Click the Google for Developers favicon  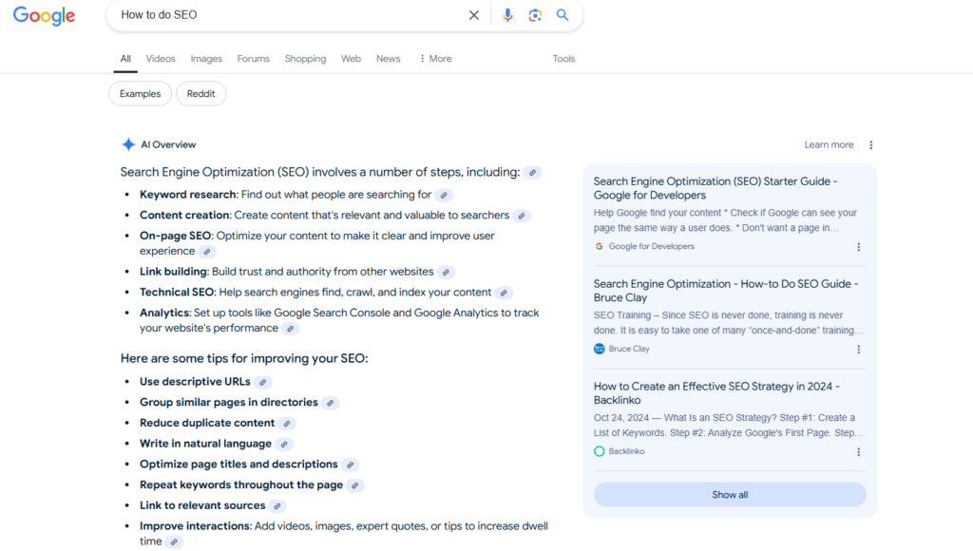[600, 246]
